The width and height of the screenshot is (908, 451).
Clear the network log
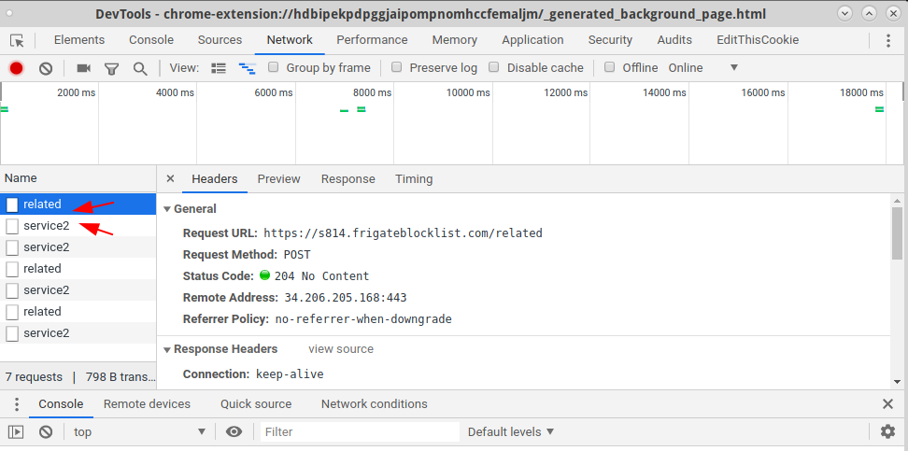46,68
